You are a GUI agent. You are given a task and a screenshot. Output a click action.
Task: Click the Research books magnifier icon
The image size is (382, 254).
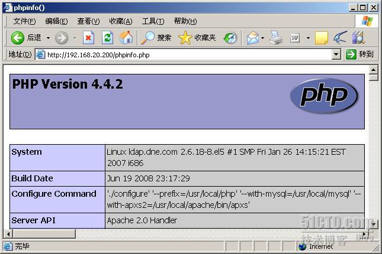click(358, 38)
